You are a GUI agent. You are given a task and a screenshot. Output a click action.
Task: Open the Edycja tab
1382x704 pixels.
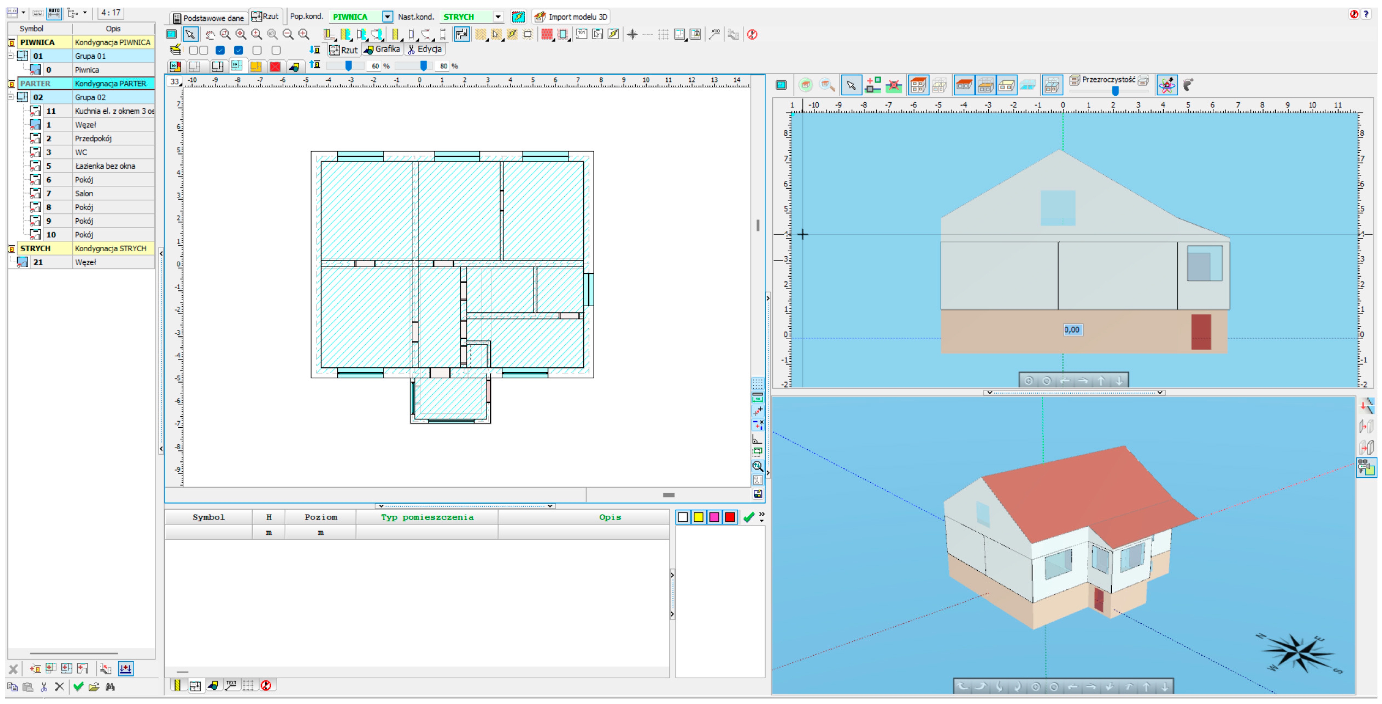(424, 49)
